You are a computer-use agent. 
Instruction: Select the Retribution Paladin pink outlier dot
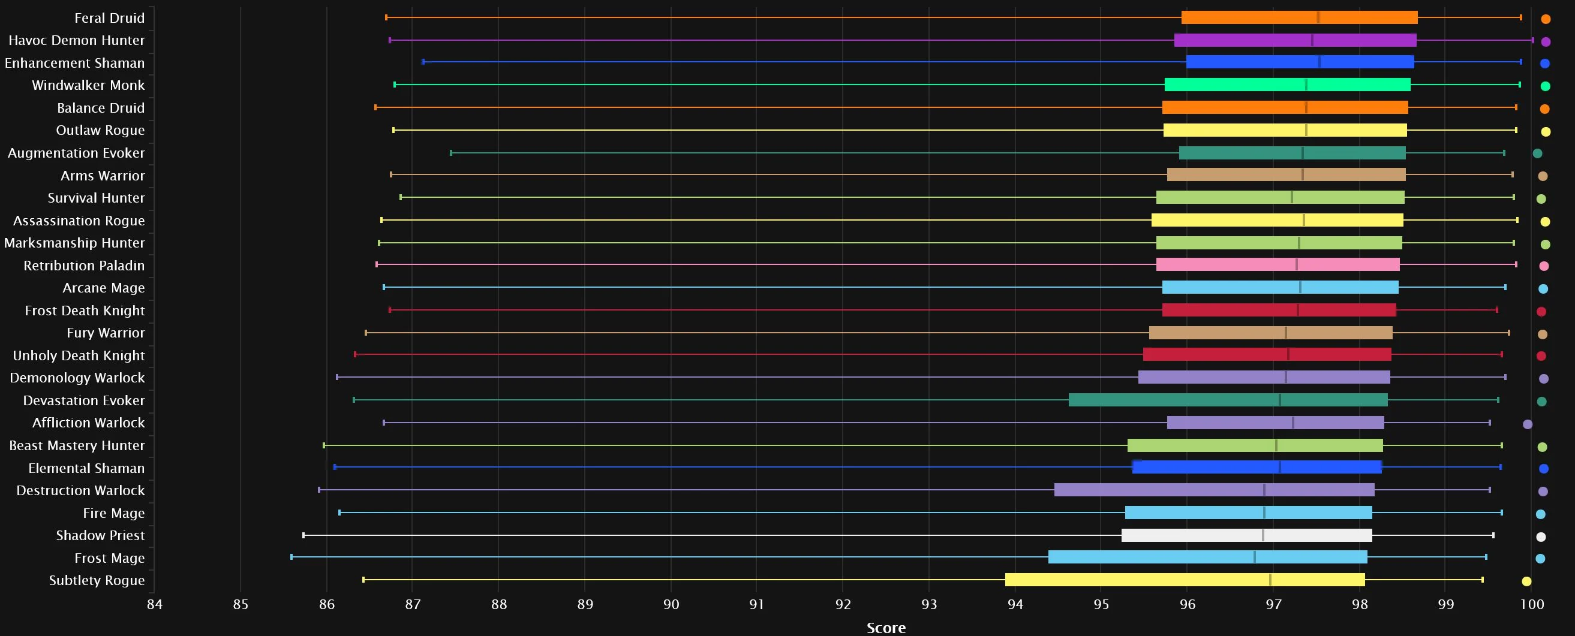[1544, 266]
